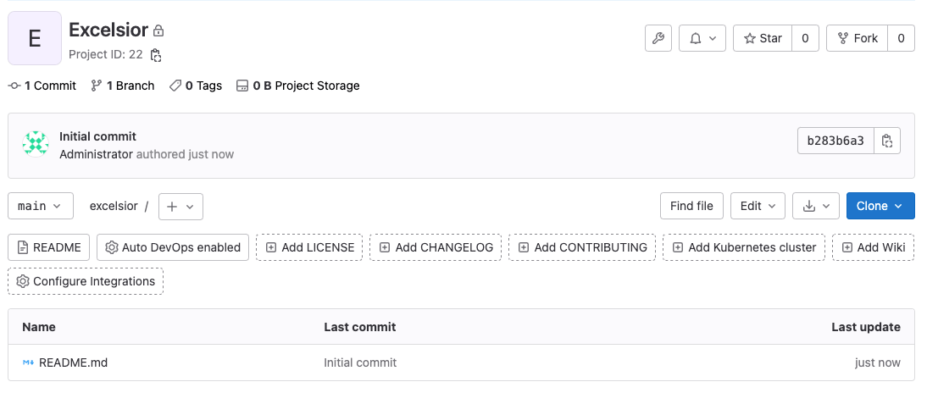Image resolution: width=927 pixels, height=393 pixels.
Task: Click the Find file button
Action: (691, 206)
